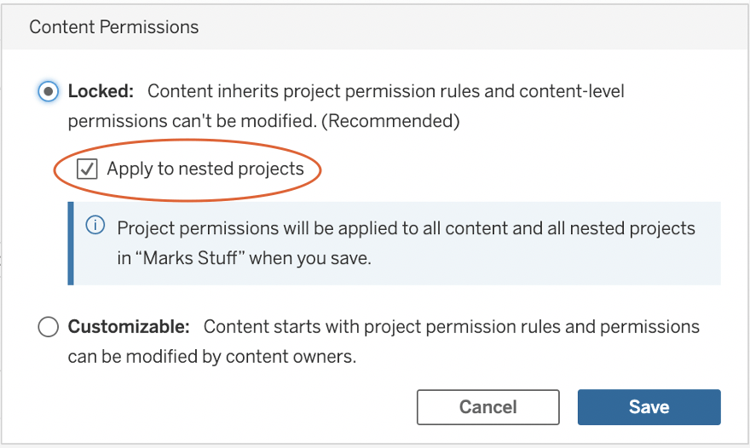
Task: Select the Locked radio button
Action: [49, 91]
